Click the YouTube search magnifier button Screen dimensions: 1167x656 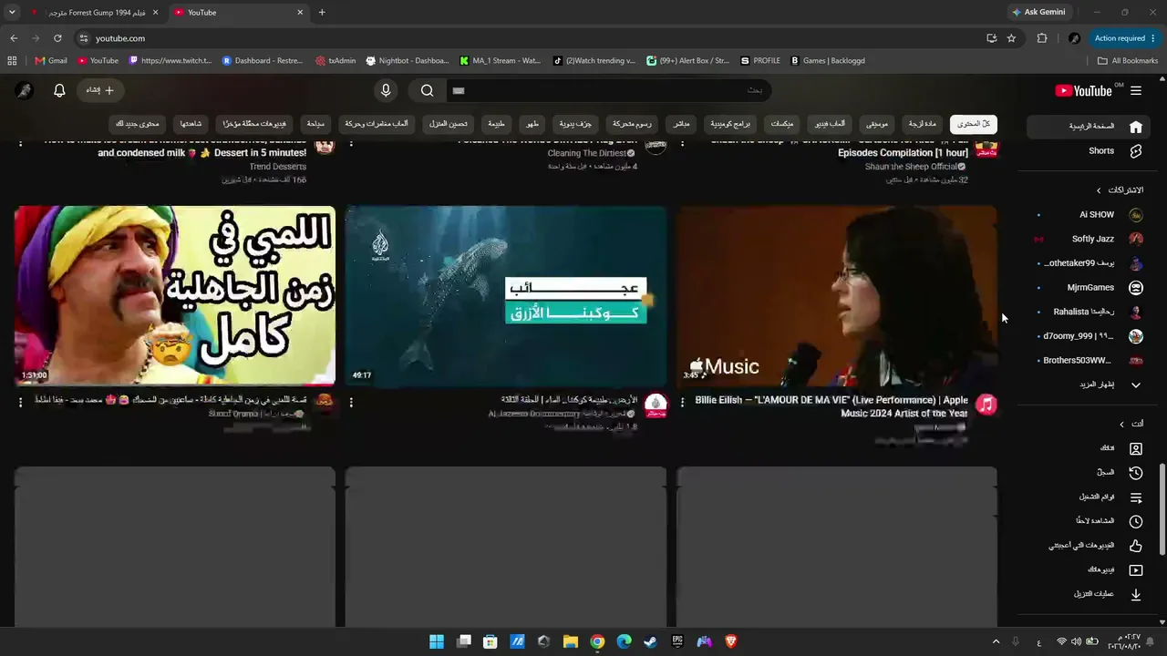(x=427, y=90)
